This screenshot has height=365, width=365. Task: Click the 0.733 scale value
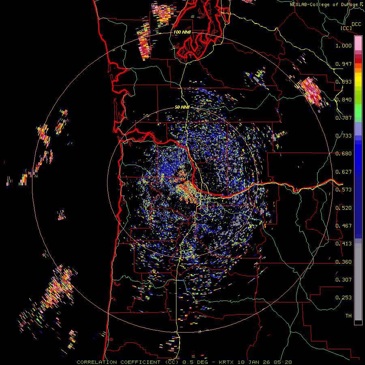pyautogui.click(x=344, y=136)
